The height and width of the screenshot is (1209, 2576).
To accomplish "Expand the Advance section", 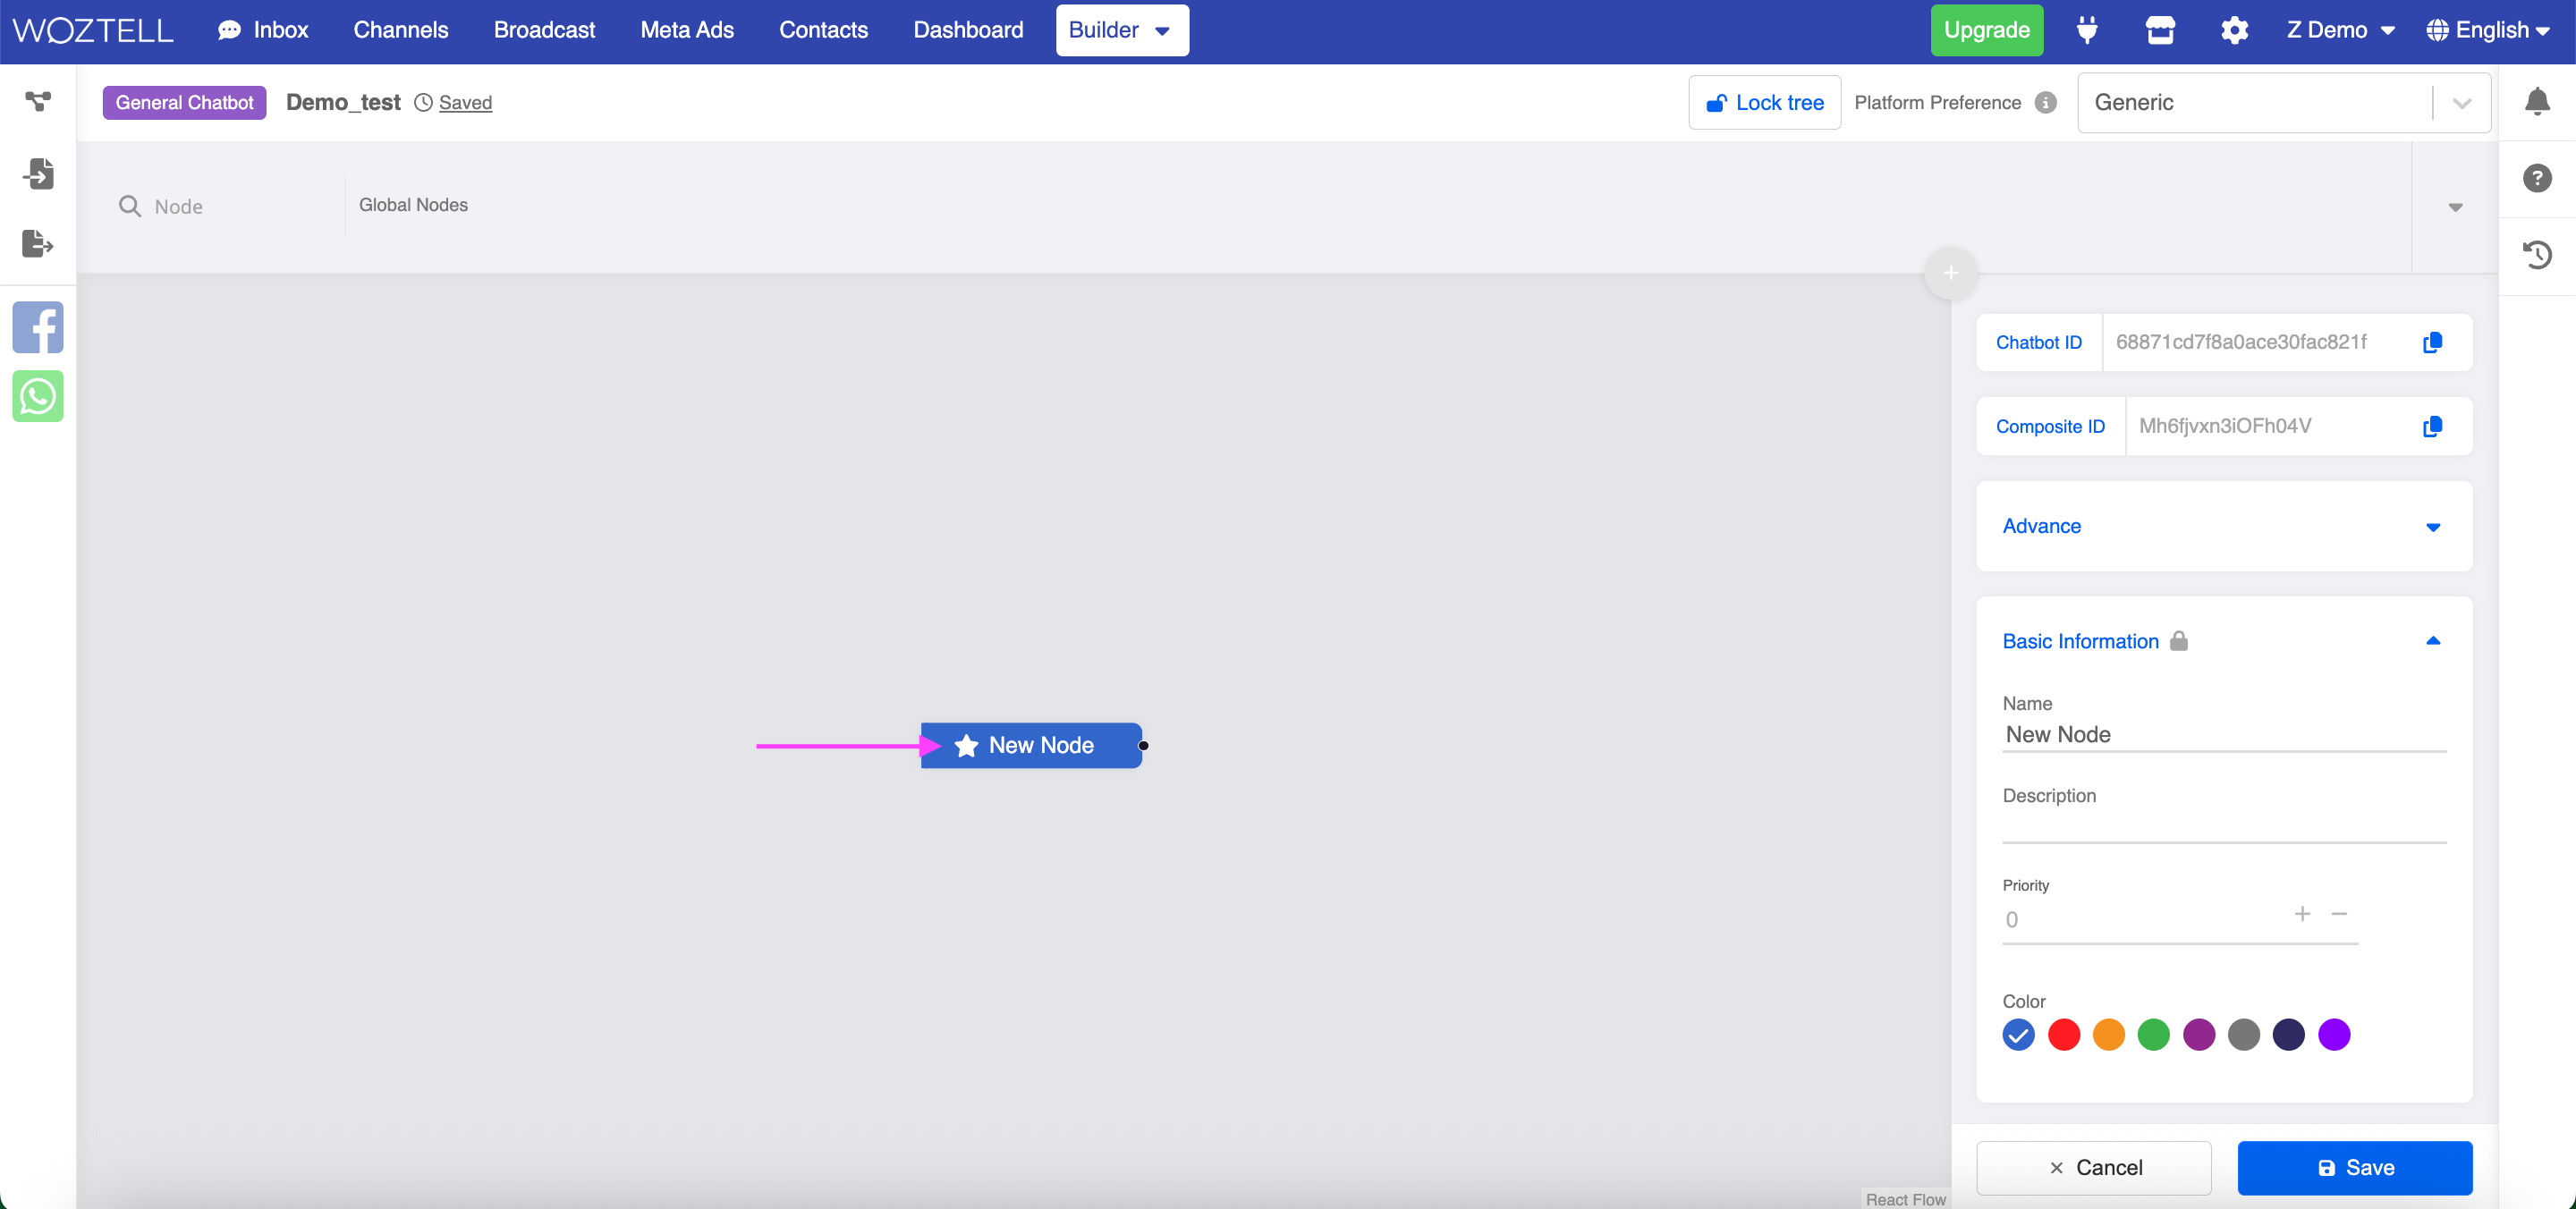I will point(2223,526).
